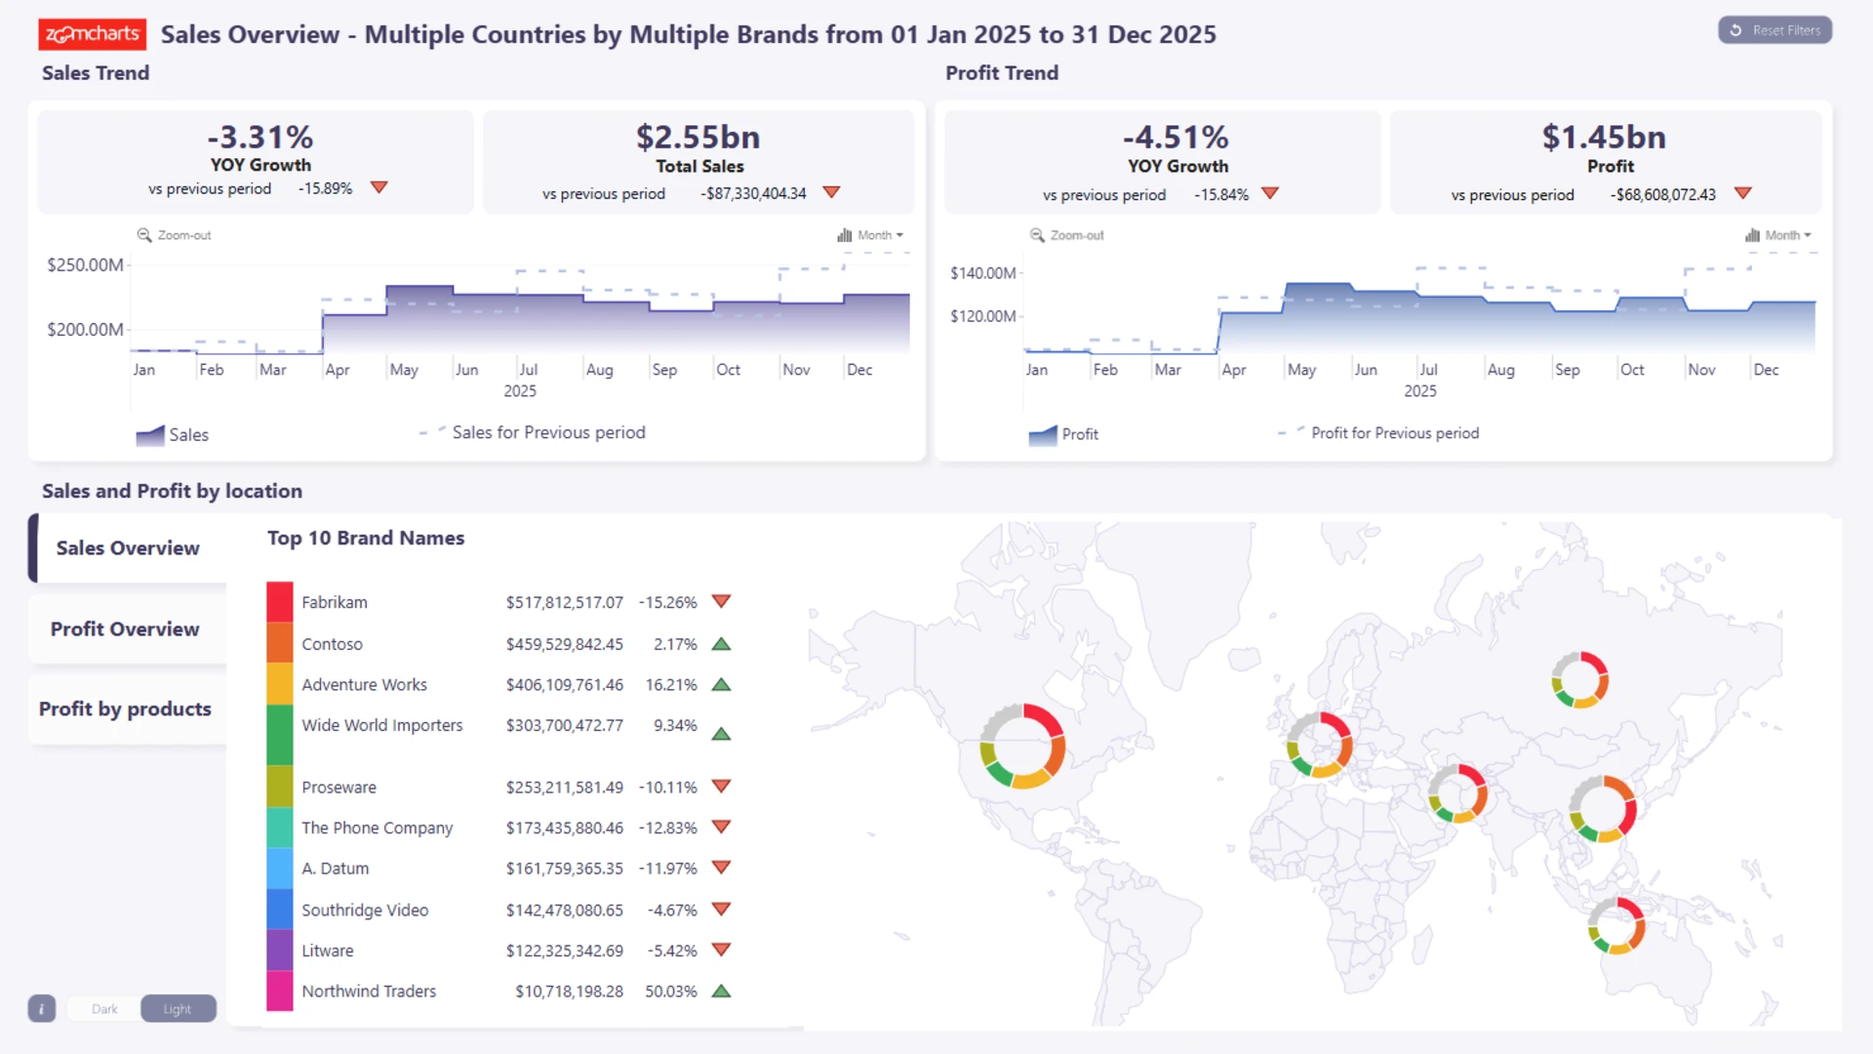The height and width of the screenshot is (1054, 1873).
Task: Select the Fabrikam brand name
Action: (335, 602)
